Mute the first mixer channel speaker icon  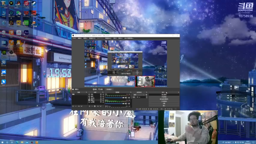[x=126, y=98]
